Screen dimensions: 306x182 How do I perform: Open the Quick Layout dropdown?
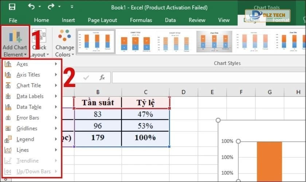39,42
